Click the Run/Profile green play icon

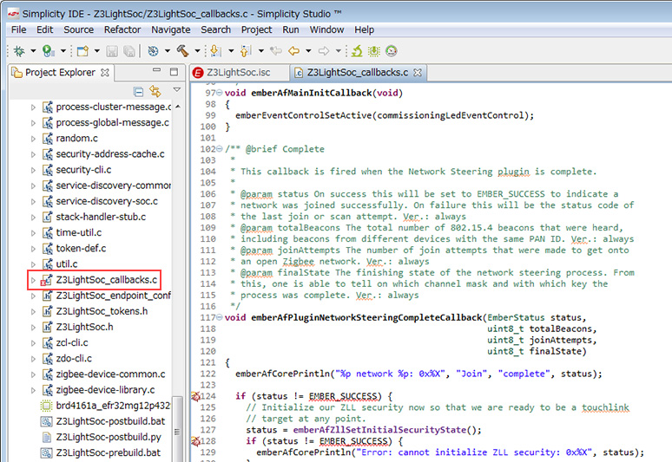(48, 51)
